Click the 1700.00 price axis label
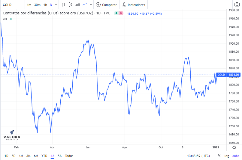Screen dimensions: 242x160 (234, 126)
